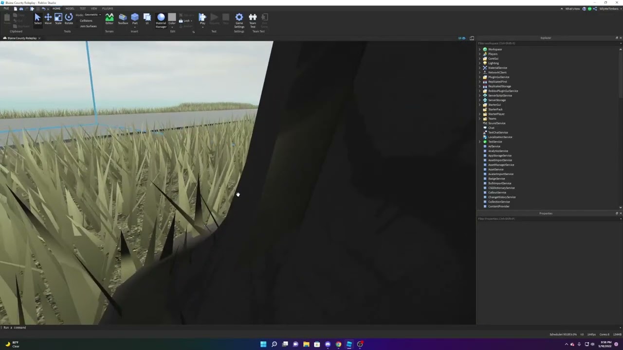The image size is (623, 350).
Task: Select ServerStorage in Explorer
Action: [497, 100]
